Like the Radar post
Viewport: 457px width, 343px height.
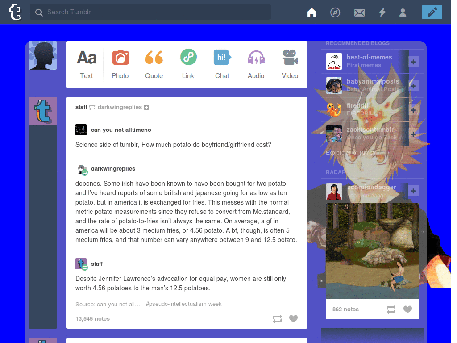407,309
